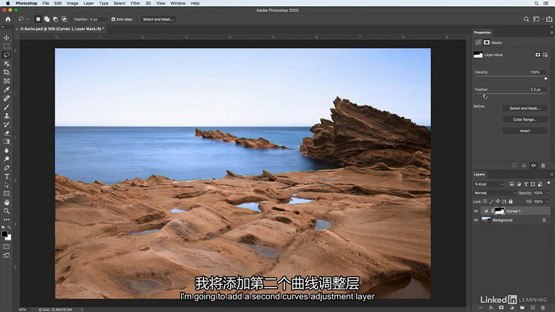Select the Crop tool
Screen dimensions: 555x312
6,72
